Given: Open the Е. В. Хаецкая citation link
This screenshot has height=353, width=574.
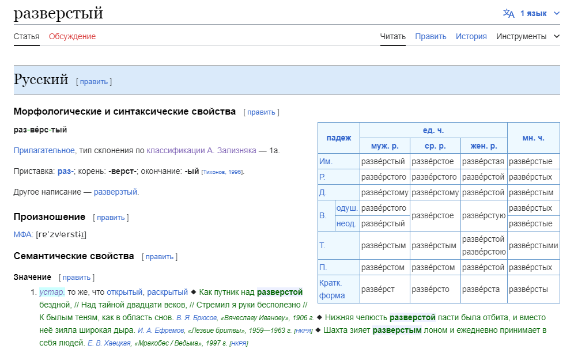Looking at the screenshot, I should tap(109, 343).
